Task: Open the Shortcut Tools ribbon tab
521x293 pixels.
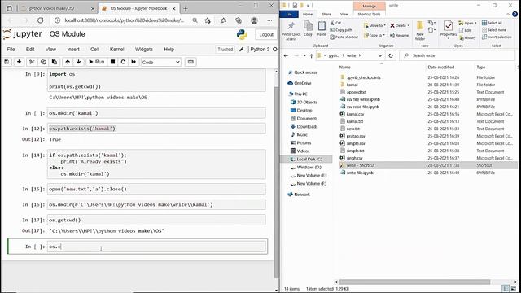Action: point(369,14)
